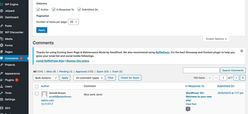Go to next comments page
248x114 pixels.
pos(236,78)
